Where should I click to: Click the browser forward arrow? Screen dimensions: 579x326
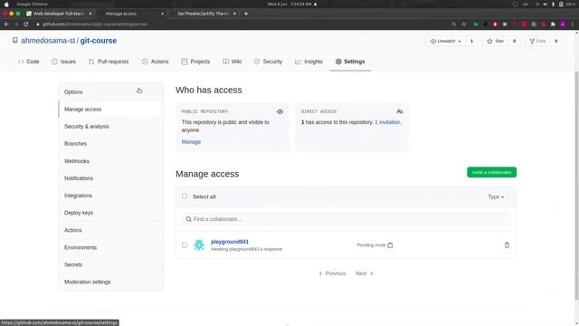(16, 24)
